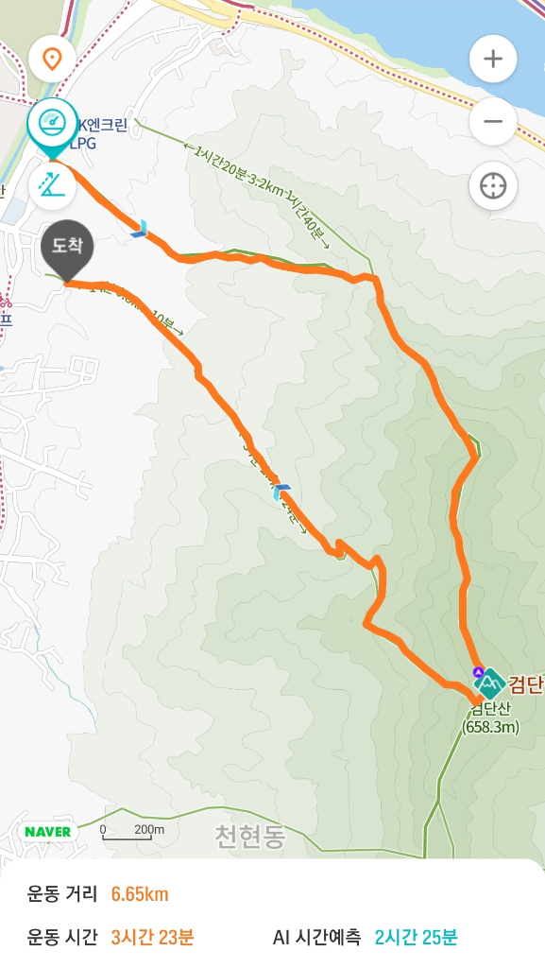Tap the 검단산 mountain peak icon
545x968 pixels.
pyautogui.click(x=489, y=683)
